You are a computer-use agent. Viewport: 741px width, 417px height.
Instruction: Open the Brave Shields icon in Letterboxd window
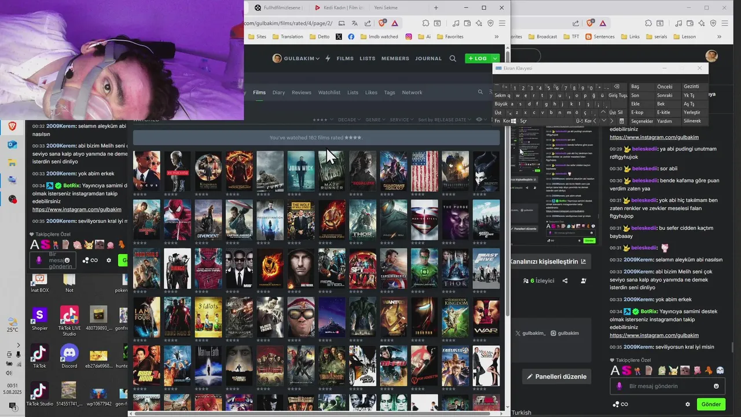pos(381,23)
